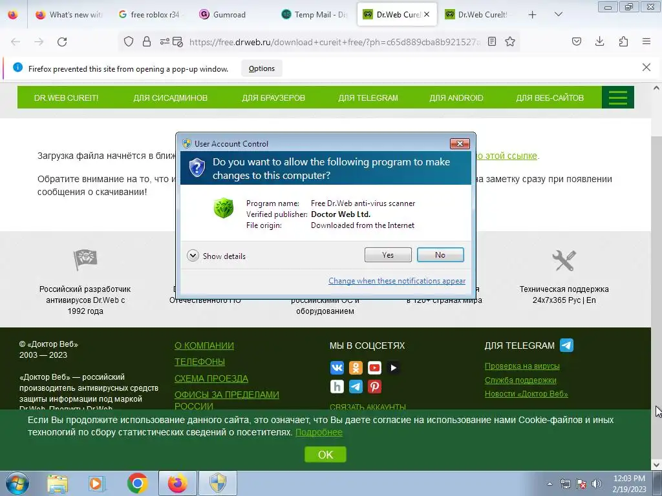Open the tracking protection shield icon
The width and height of the screenshot is (662, 496).
tap(129, 41)
